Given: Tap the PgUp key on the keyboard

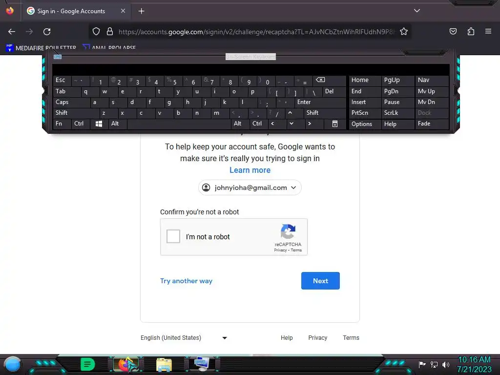Looking at the screenshot, I should tap(397, 81).
